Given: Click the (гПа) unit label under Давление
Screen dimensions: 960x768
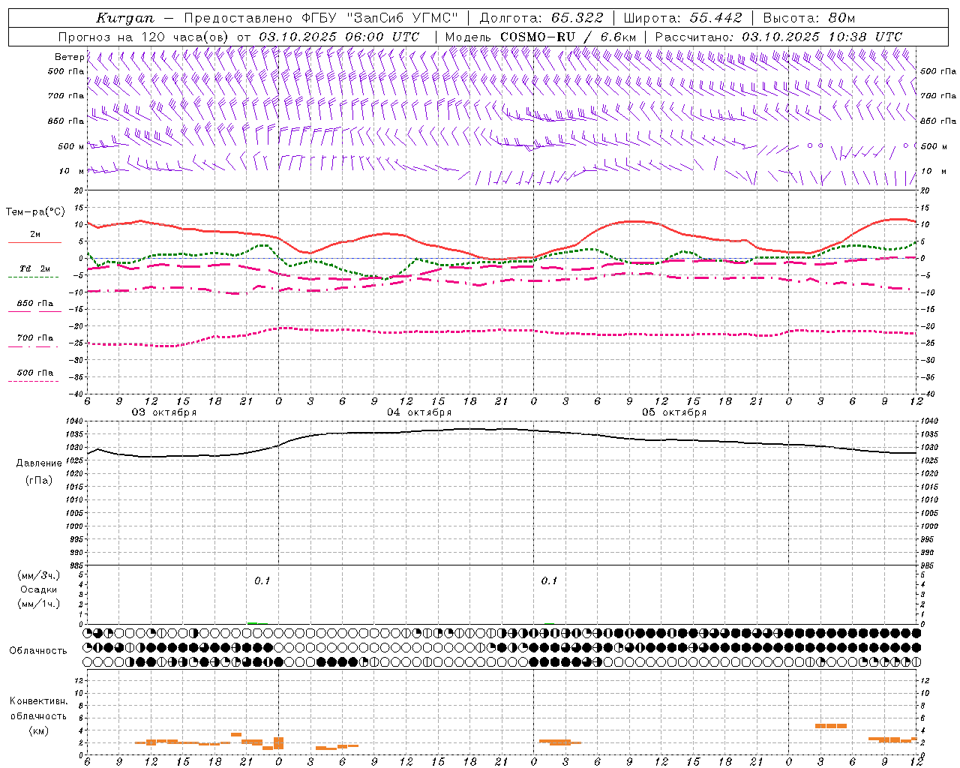Looking at the screenshot, I should click(39, 481).
